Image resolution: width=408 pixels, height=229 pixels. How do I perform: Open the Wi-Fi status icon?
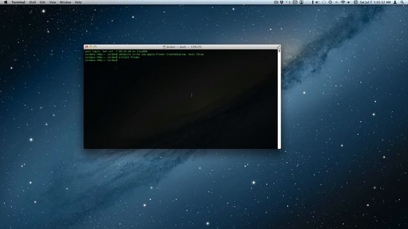point(343,2)
